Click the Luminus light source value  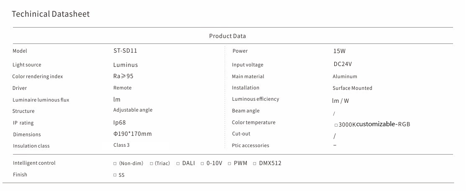[x=125, y=65]
